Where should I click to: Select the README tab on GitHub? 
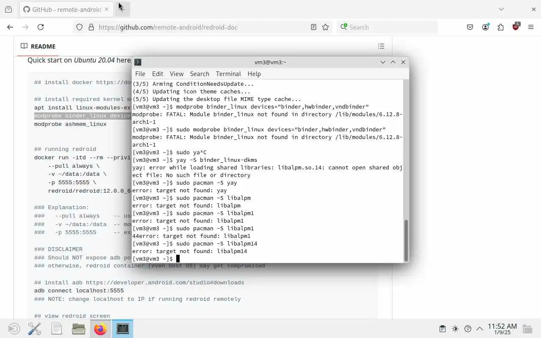point(38,46)
